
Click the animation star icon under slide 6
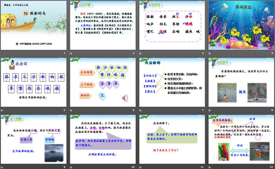pyautogui.click(x=71, y=110)
